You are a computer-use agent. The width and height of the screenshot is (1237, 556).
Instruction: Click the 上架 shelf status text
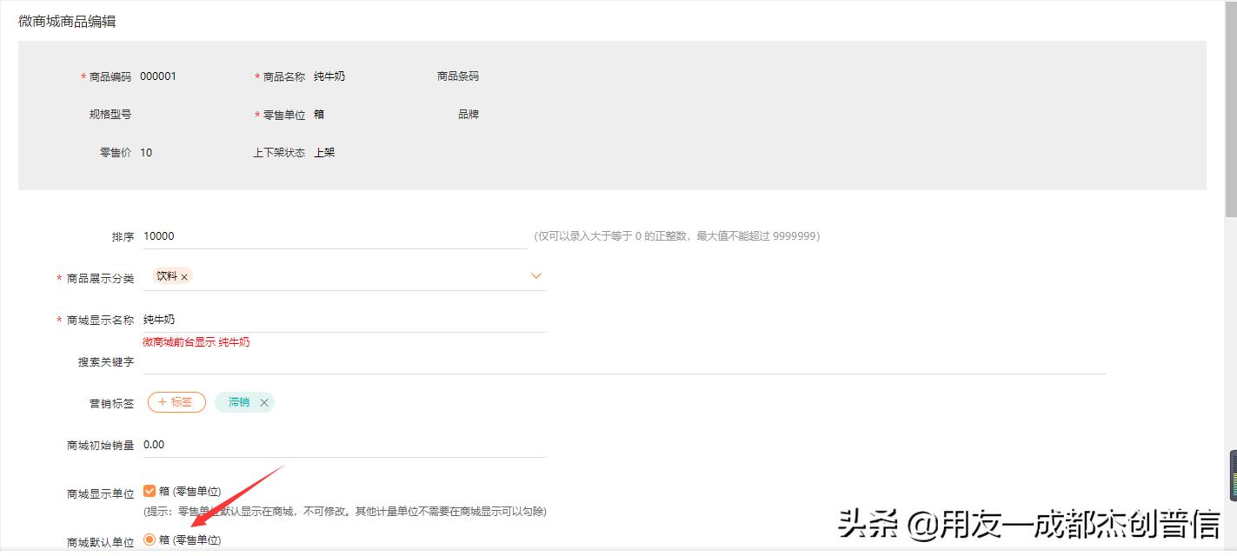326,151
